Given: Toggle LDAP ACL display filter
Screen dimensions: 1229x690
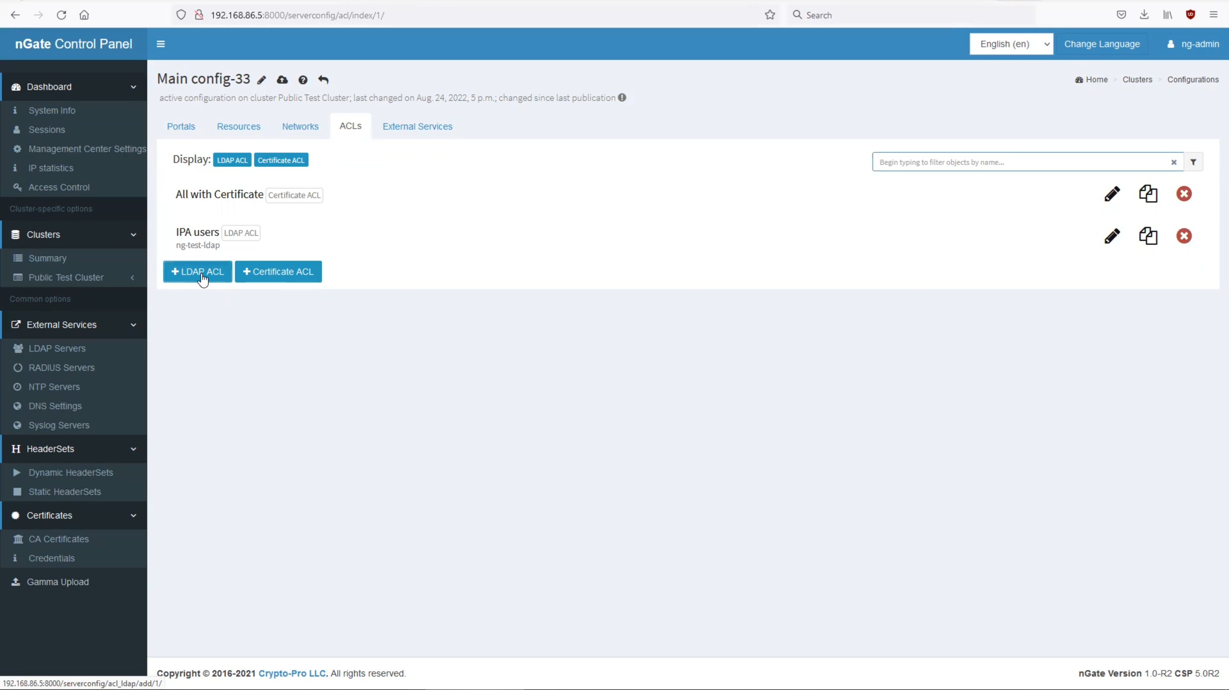Looking at the screenshot, I should (x=232, y=160).
